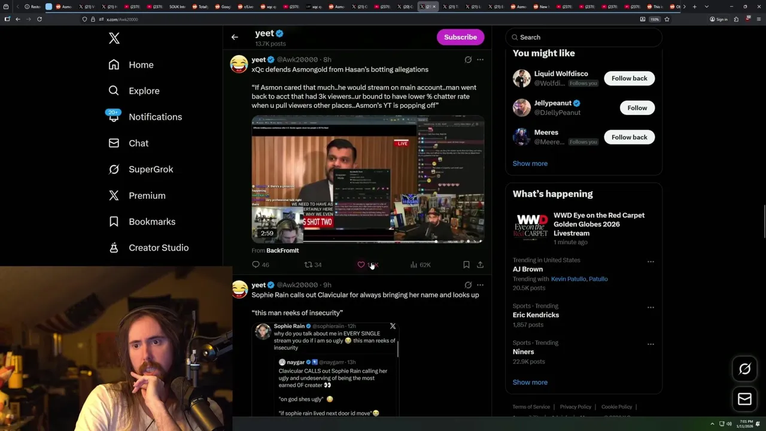Open Eric Kendricks trending topic
The image size is (766, 431).
click(536, 315)
